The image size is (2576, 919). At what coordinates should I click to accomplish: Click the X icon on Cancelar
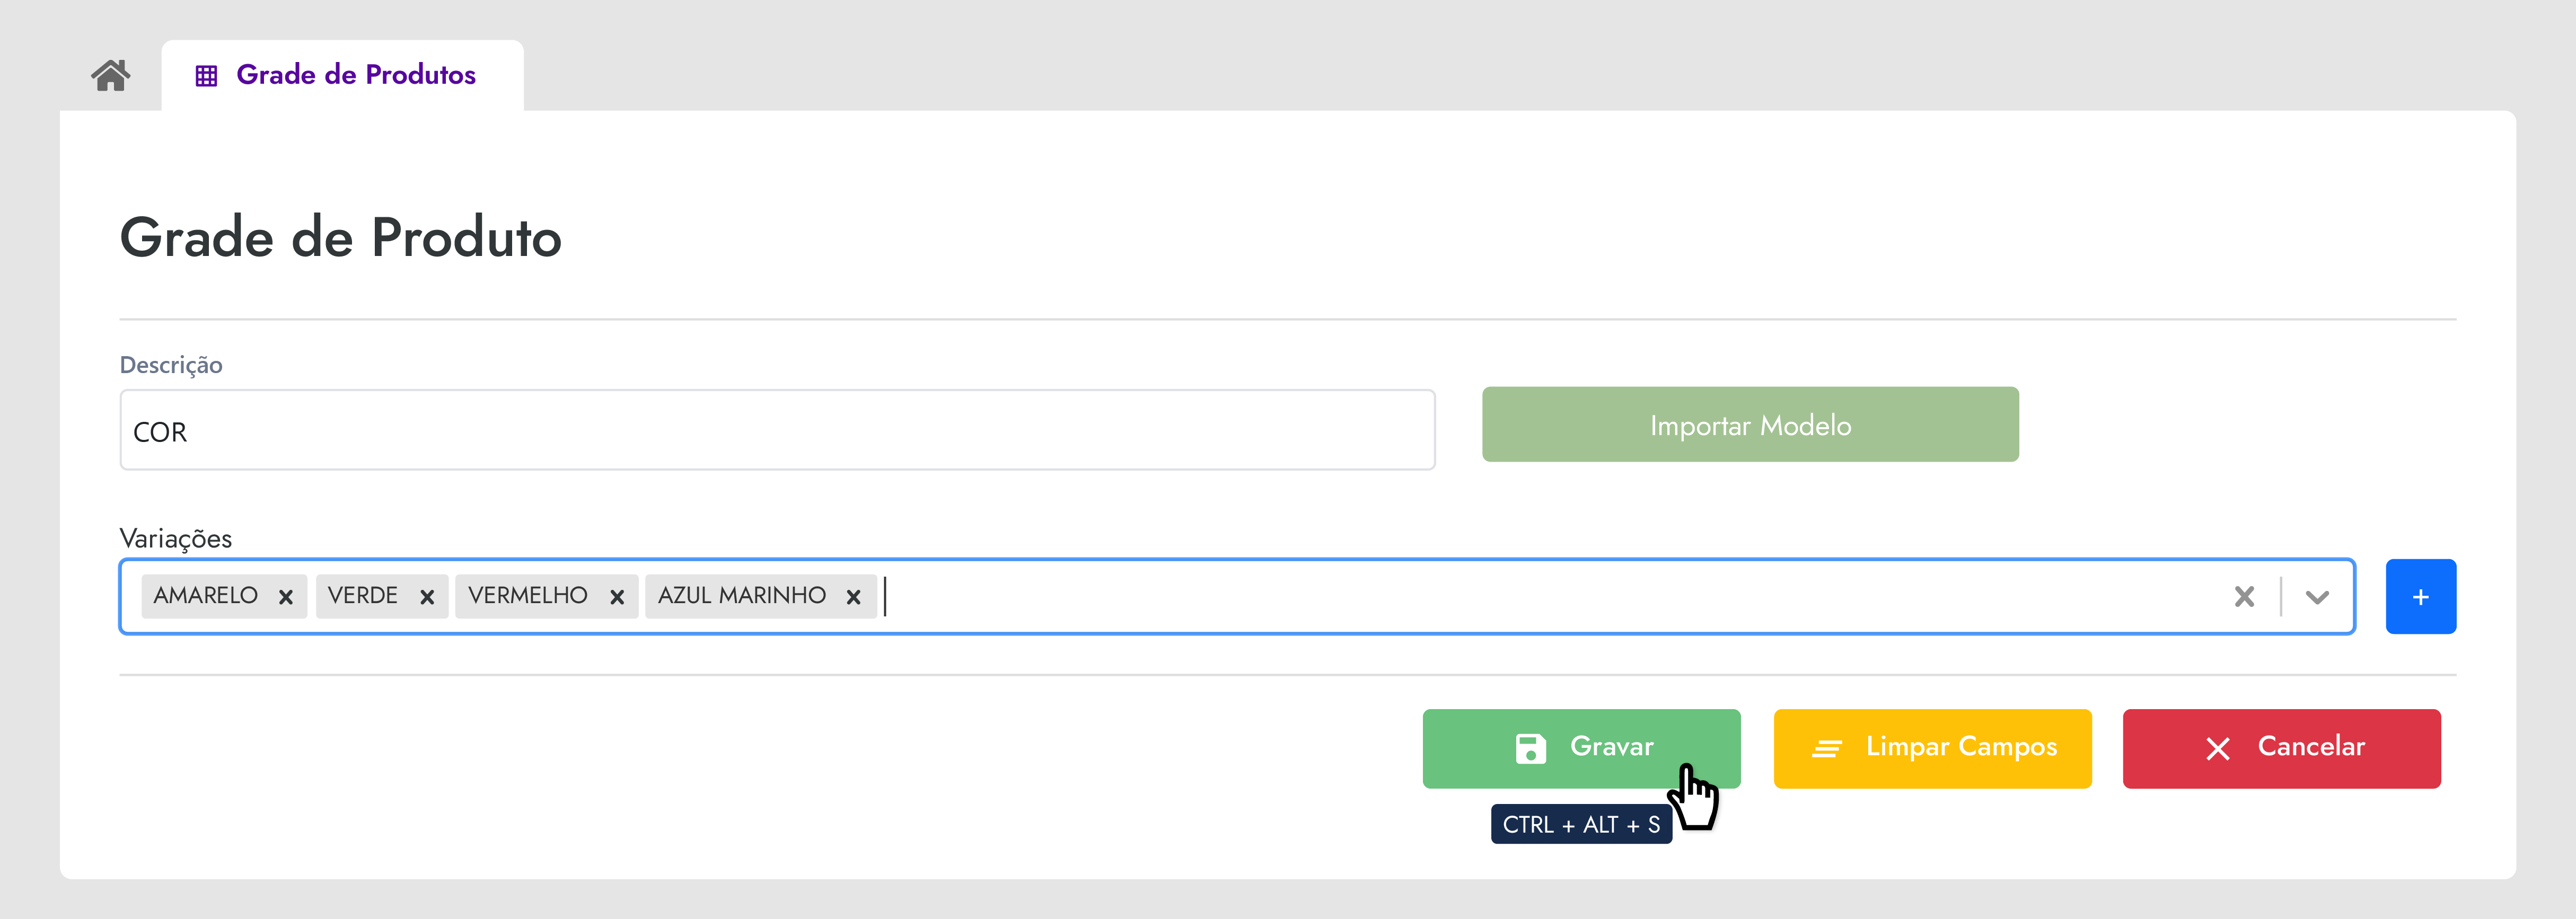pos(2217,749)
